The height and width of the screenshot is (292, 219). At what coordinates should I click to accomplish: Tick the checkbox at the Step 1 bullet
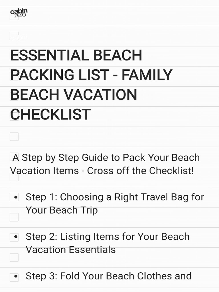pos(14,197)
